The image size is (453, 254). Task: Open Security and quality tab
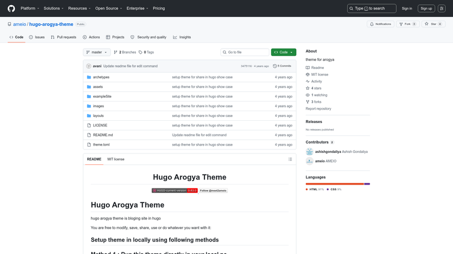coord(148,37)
